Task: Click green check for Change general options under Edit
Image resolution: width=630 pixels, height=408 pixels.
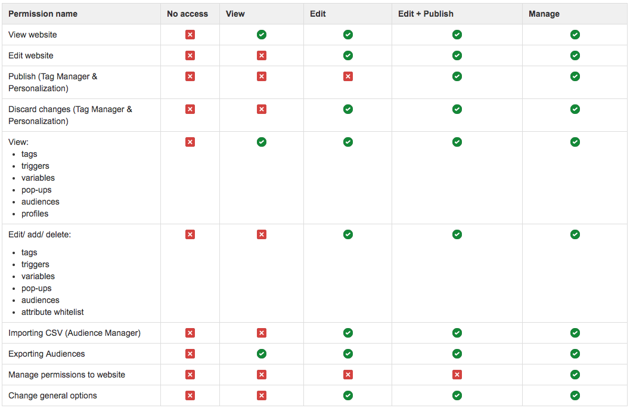Action: point(348,395)
